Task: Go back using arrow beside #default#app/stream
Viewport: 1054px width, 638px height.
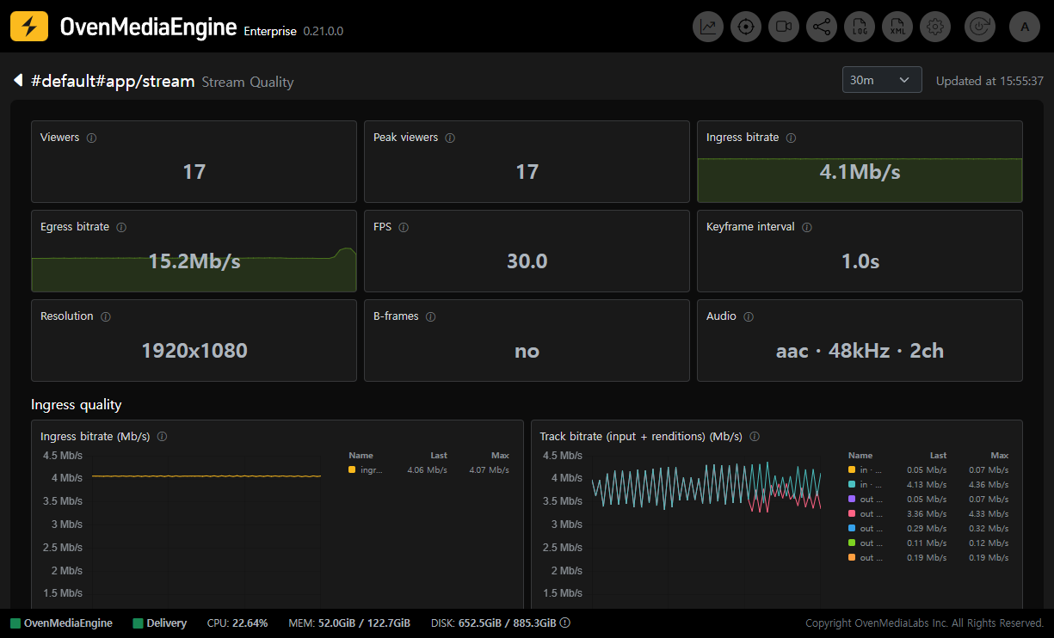Action: pos(18,81)
